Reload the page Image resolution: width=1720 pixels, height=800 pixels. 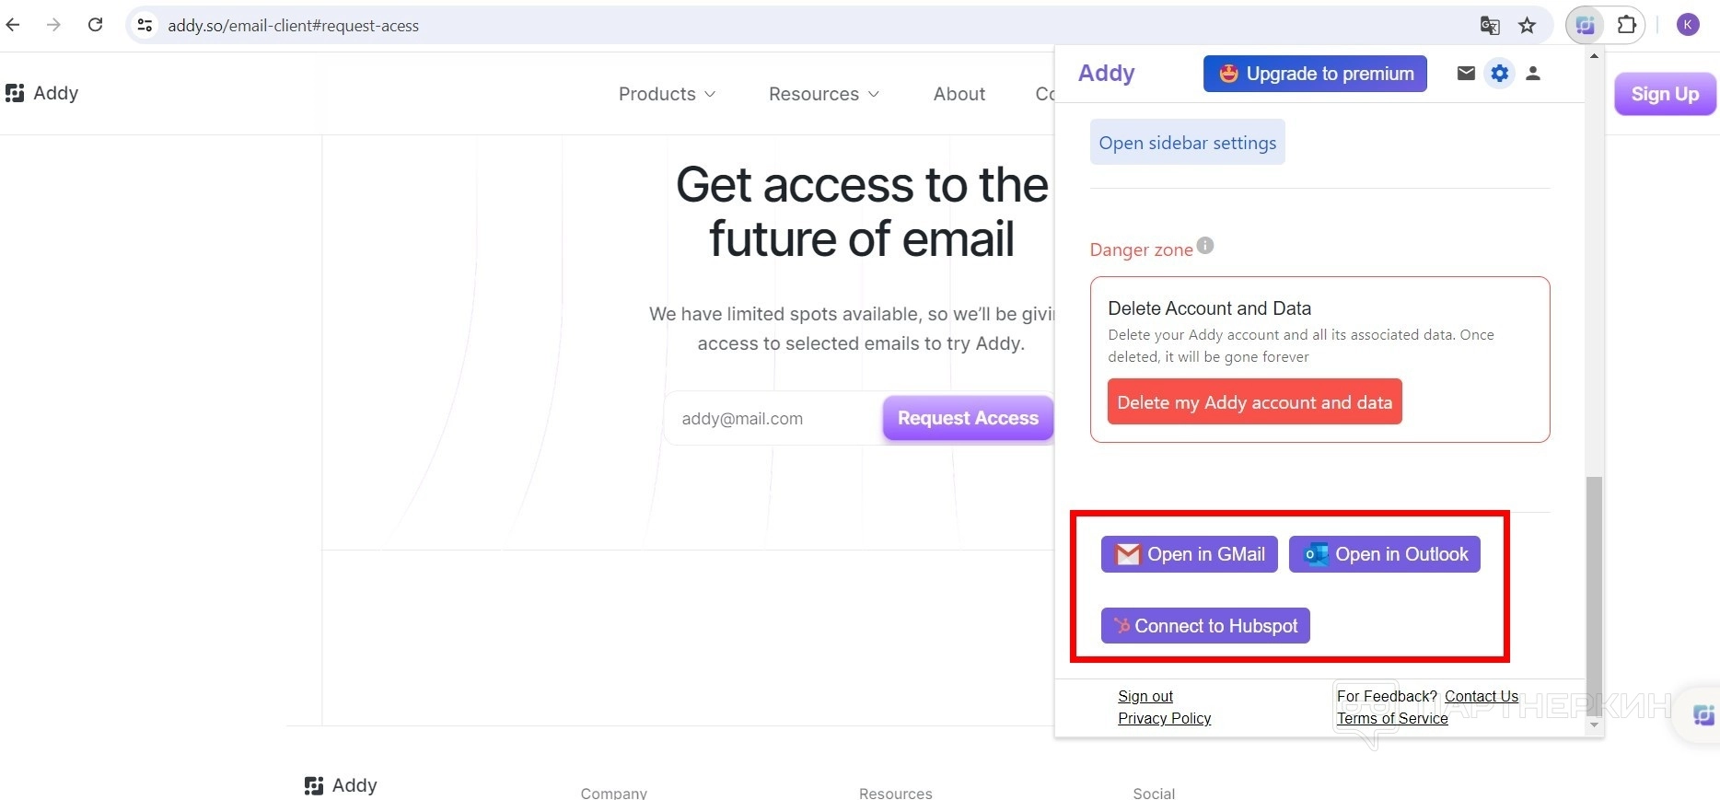point(95,26)
